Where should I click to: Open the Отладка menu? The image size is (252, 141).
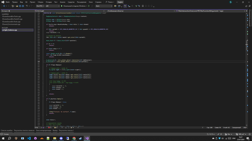[x=49, y=2]
